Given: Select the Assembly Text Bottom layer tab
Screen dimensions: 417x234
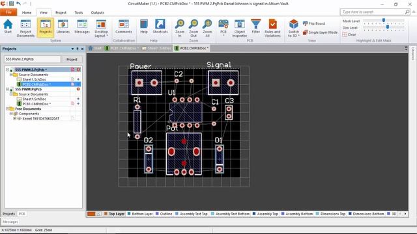Looking at the screenshot, I should (230, 214).
